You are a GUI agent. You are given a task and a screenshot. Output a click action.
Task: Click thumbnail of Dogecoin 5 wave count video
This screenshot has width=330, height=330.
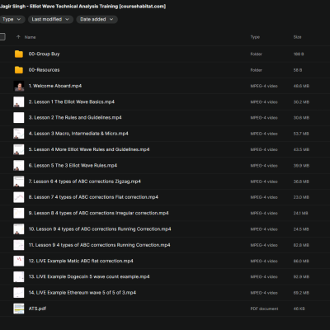19,276
